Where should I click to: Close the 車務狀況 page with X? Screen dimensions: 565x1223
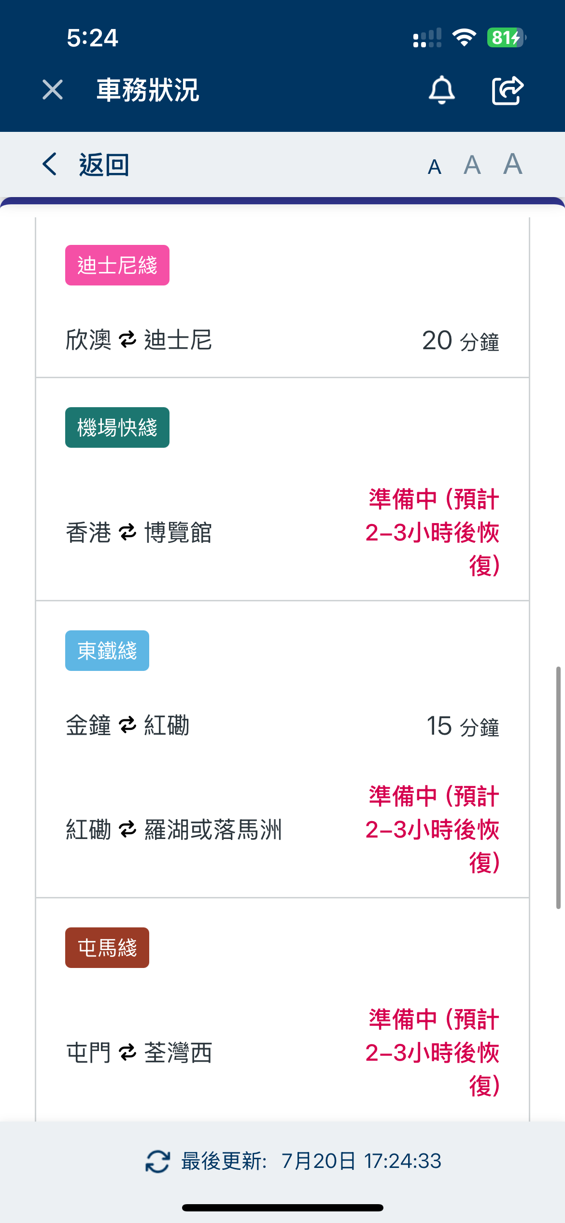click(53, 90)
